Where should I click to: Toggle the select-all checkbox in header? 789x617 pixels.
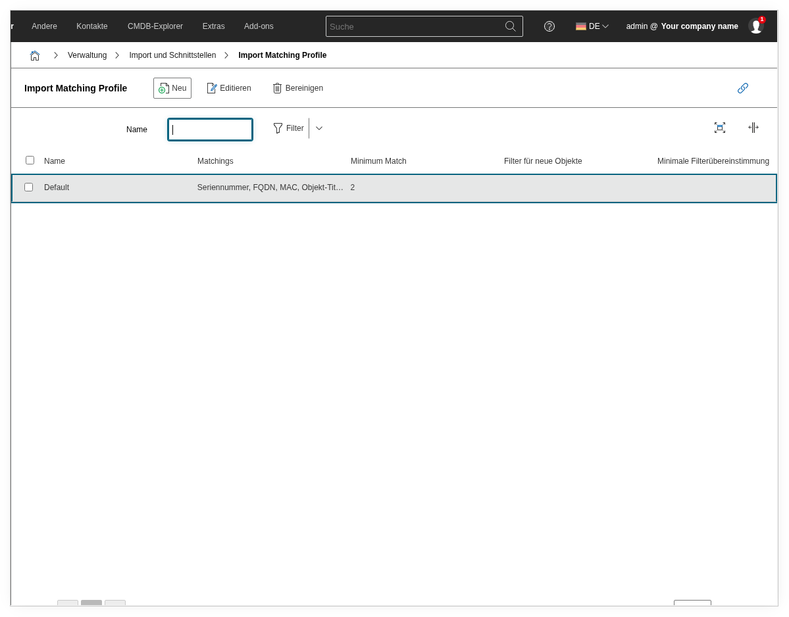tap(30, 160)
